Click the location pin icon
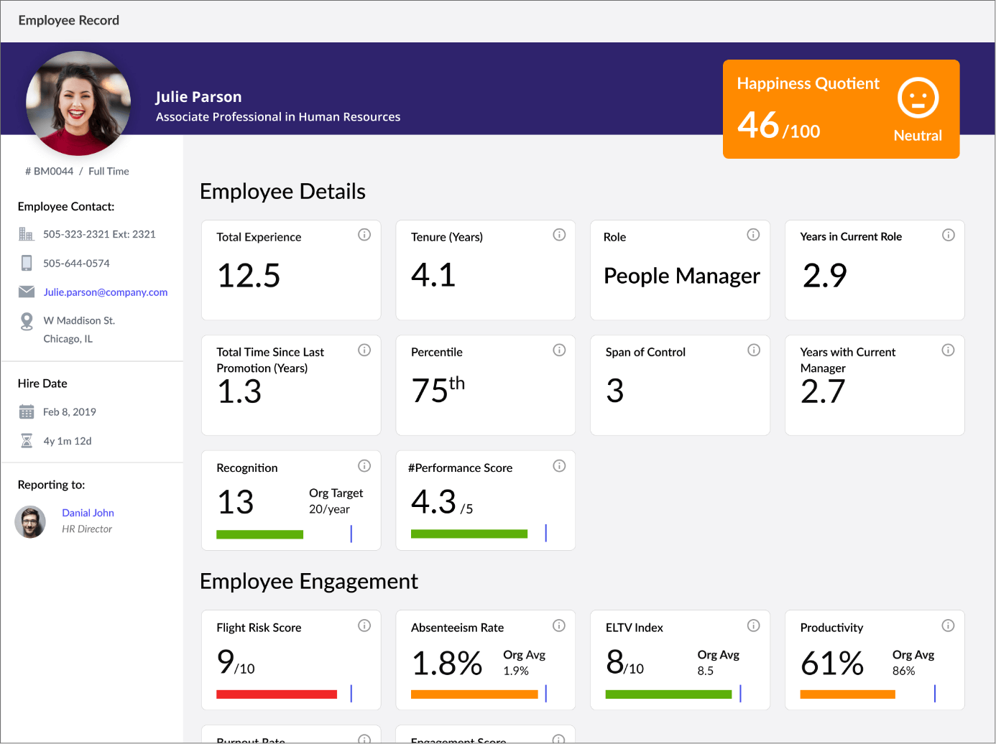The height and width of the screenshot is (744, 996). coord(27,321)
